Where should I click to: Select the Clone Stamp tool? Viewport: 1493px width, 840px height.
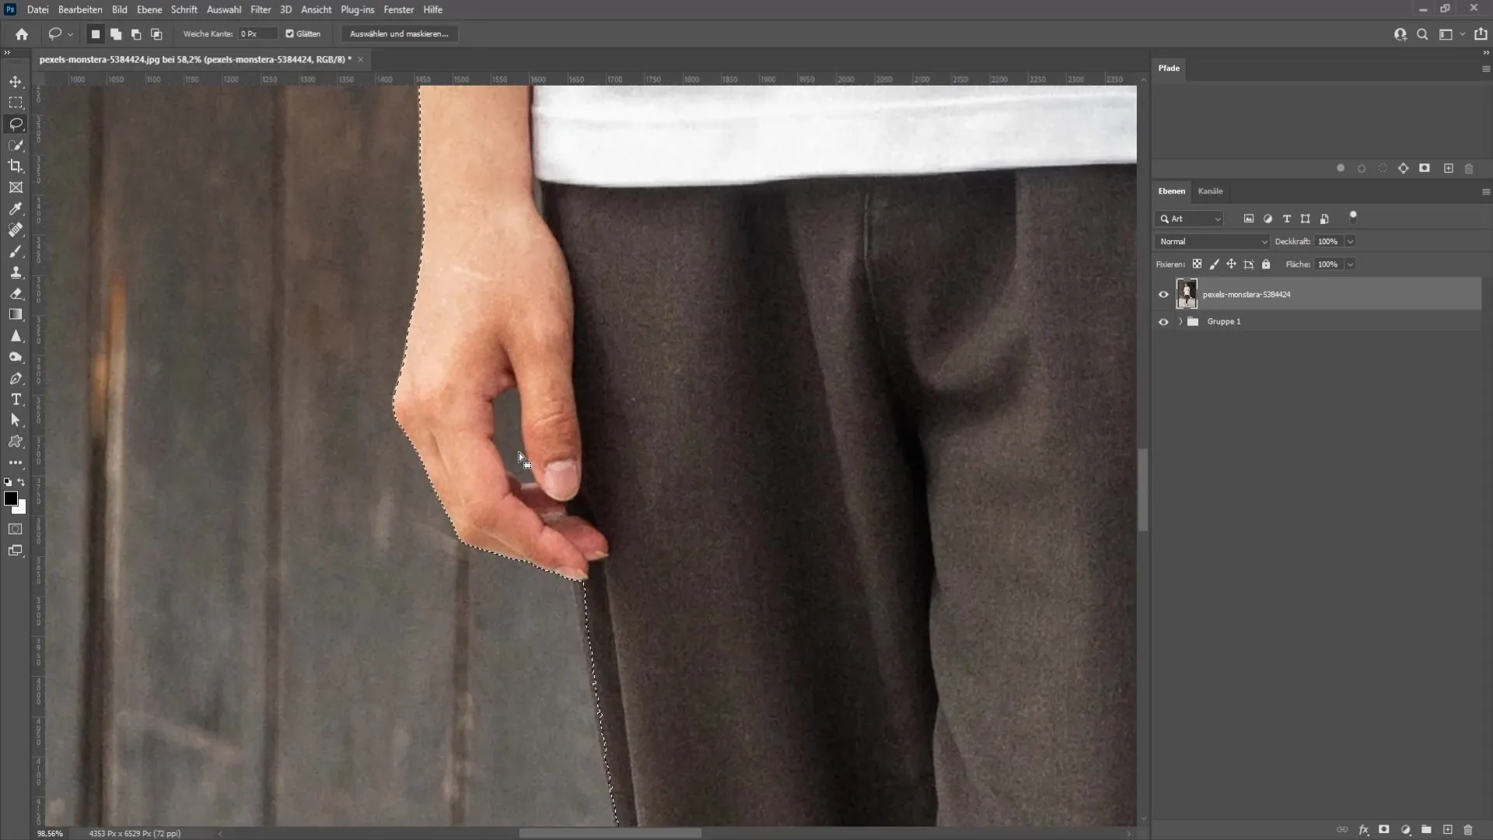16,273
